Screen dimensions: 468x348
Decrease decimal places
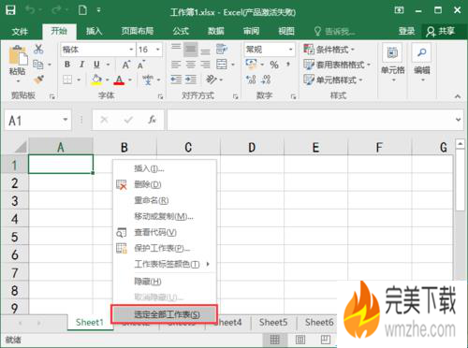point(266,80)
